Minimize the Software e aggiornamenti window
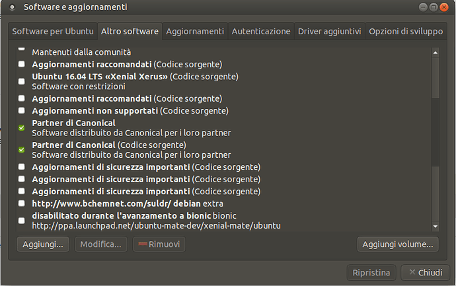Viewport: 456px width, 286px height. click(423, 7)
